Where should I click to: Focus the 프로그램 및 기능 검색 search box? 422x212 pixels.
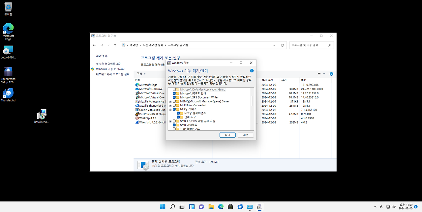(312, 45)
